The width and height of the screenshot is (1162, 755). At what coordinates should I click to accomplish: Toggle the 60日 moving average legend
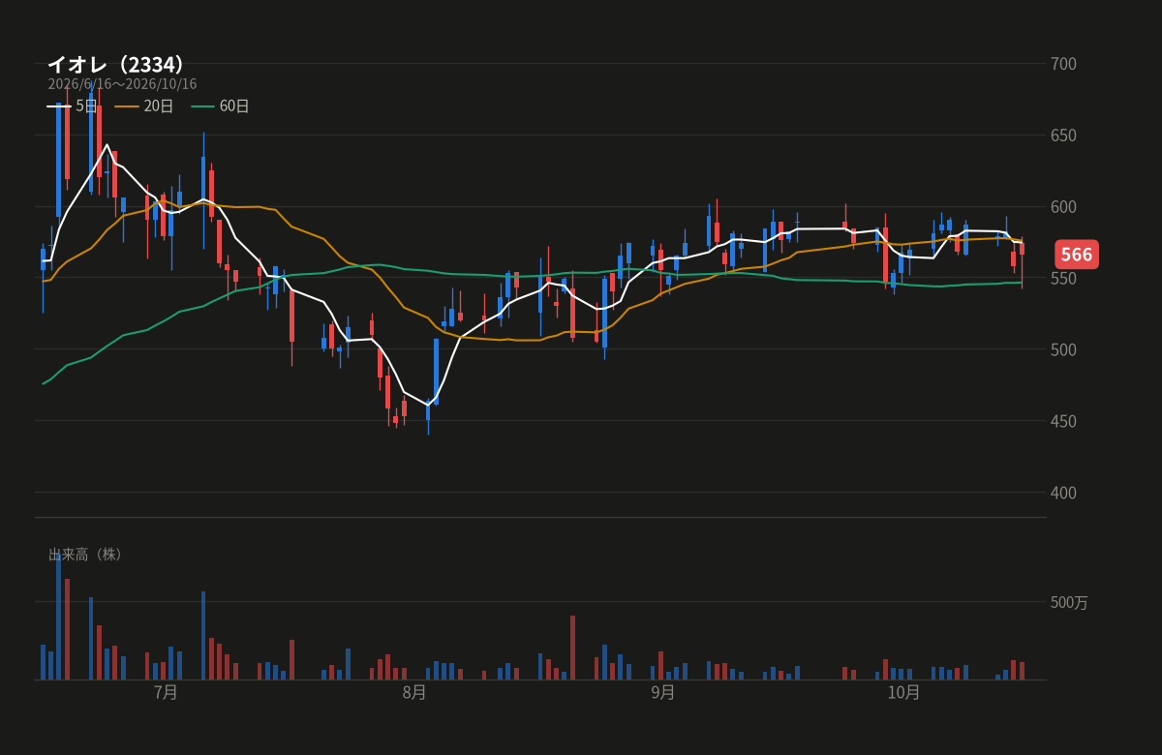(220, 106)
